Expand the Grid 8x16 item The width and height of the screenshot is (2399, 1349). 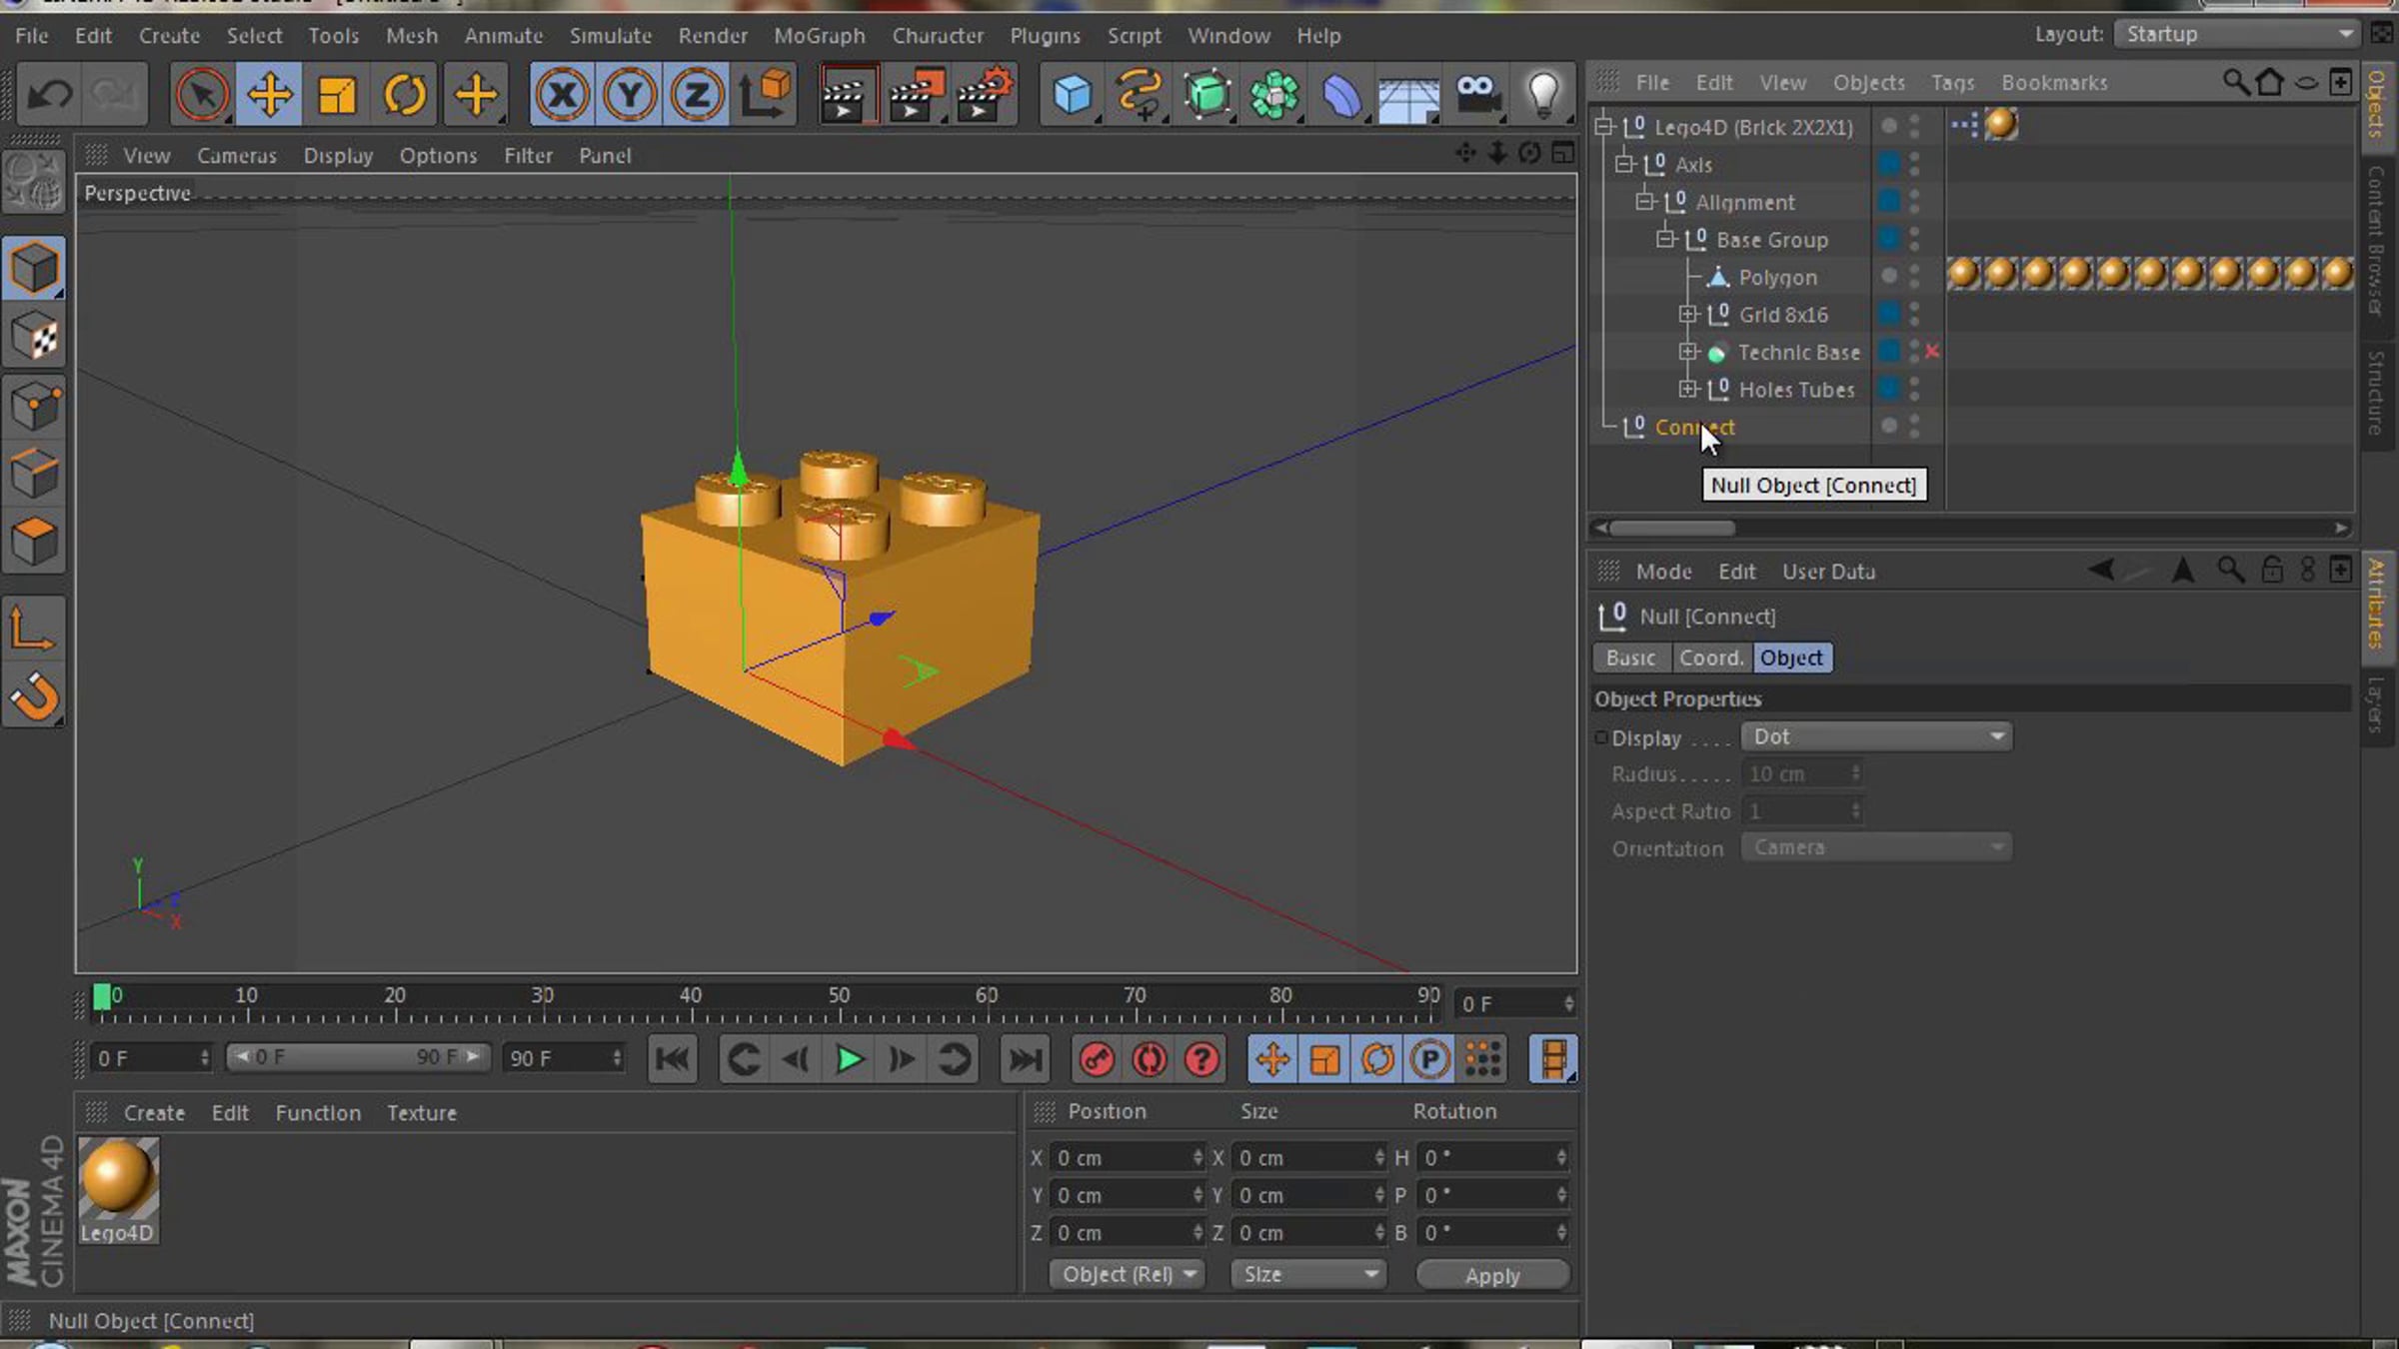tap(1688, 315)
